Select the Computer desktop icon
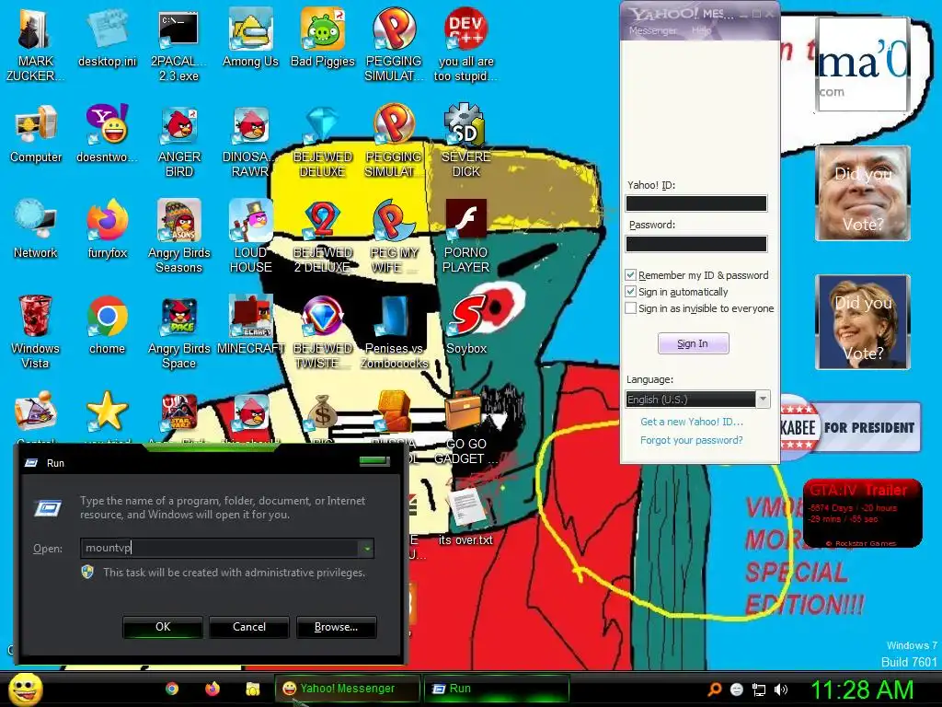 point(36,133)
